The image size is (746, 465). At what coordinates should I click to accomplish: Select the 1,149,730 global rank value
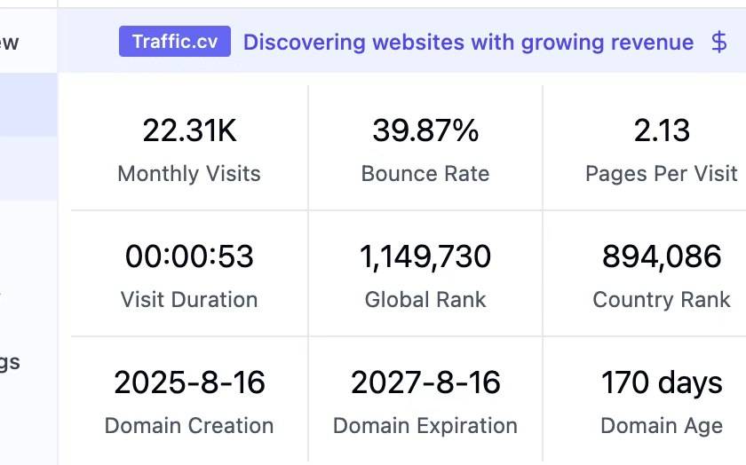point(425,256)
